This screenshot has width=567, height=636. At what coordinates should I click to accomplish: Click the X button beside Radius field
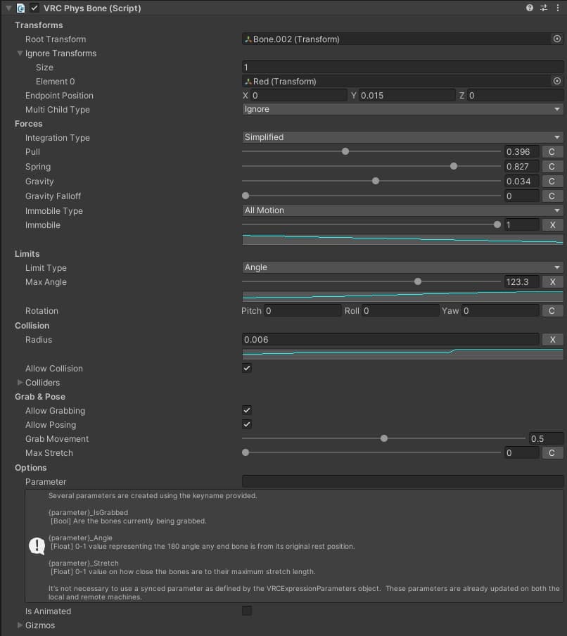point(552,339)
